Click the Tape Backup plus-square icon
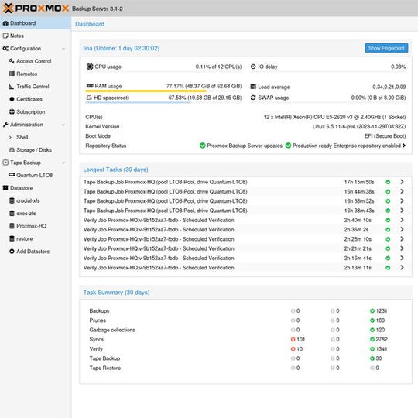 5,163
